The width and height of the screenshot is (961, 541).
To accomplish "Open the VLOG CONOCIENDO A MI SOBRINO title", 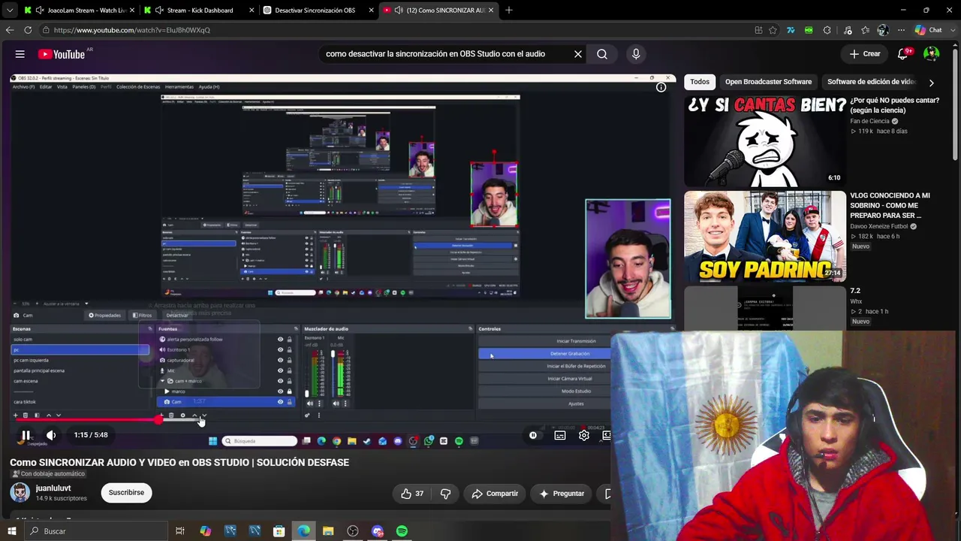I will pyautogui.click(x=890, y=205).
